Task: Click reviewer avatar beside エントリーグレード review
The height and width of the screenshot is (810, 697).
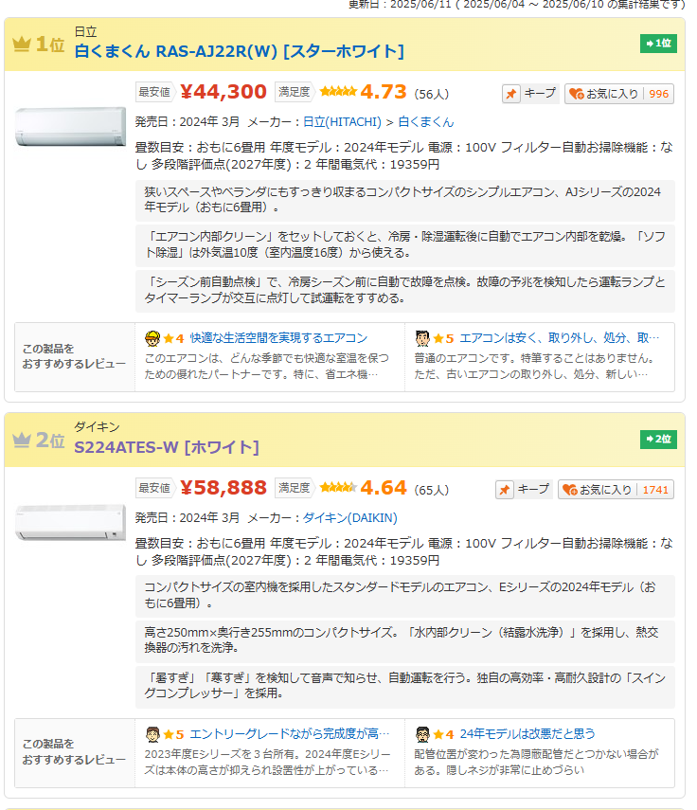Action: pyautogui.click(x=152, y=734)
